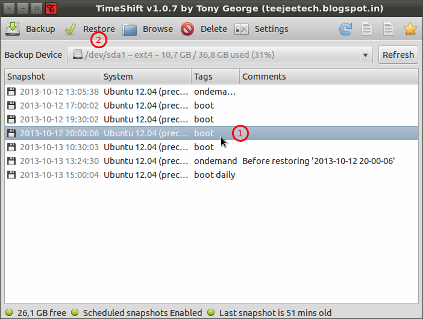Viewport: 423px width, 319px height.
Task: Click the blue circular refresh arrow icon
Action: (x=346, y=29)
